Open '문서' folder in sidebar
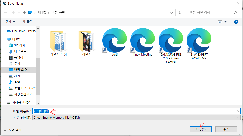 (15, 64)
